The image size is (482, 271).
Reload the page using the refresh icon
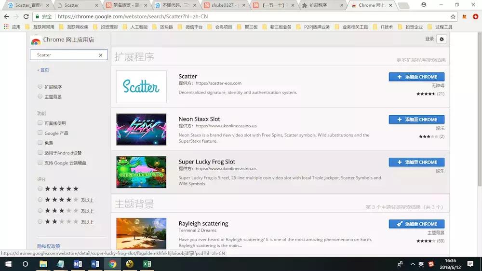(x=26, y=16)
